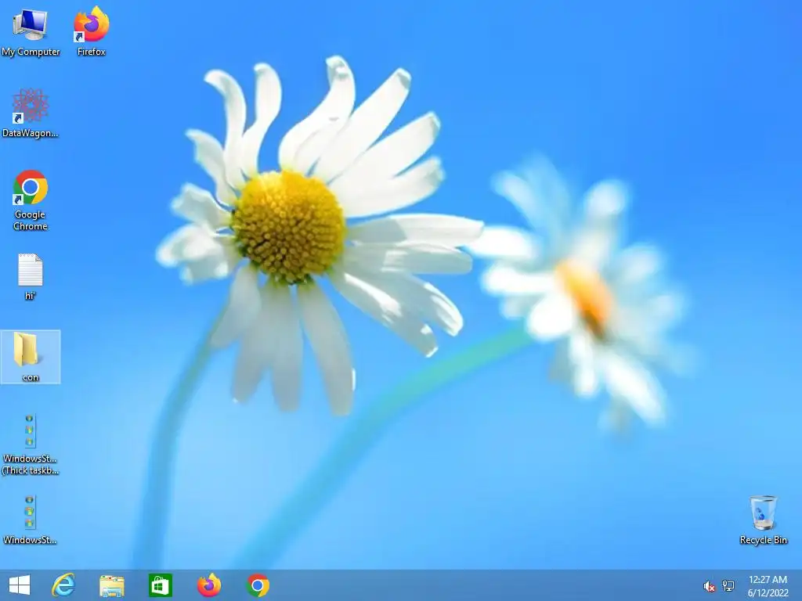Open File Explorer from the taskbar
802x601 pixels.
pyautogui.click(x=111, y=585)
